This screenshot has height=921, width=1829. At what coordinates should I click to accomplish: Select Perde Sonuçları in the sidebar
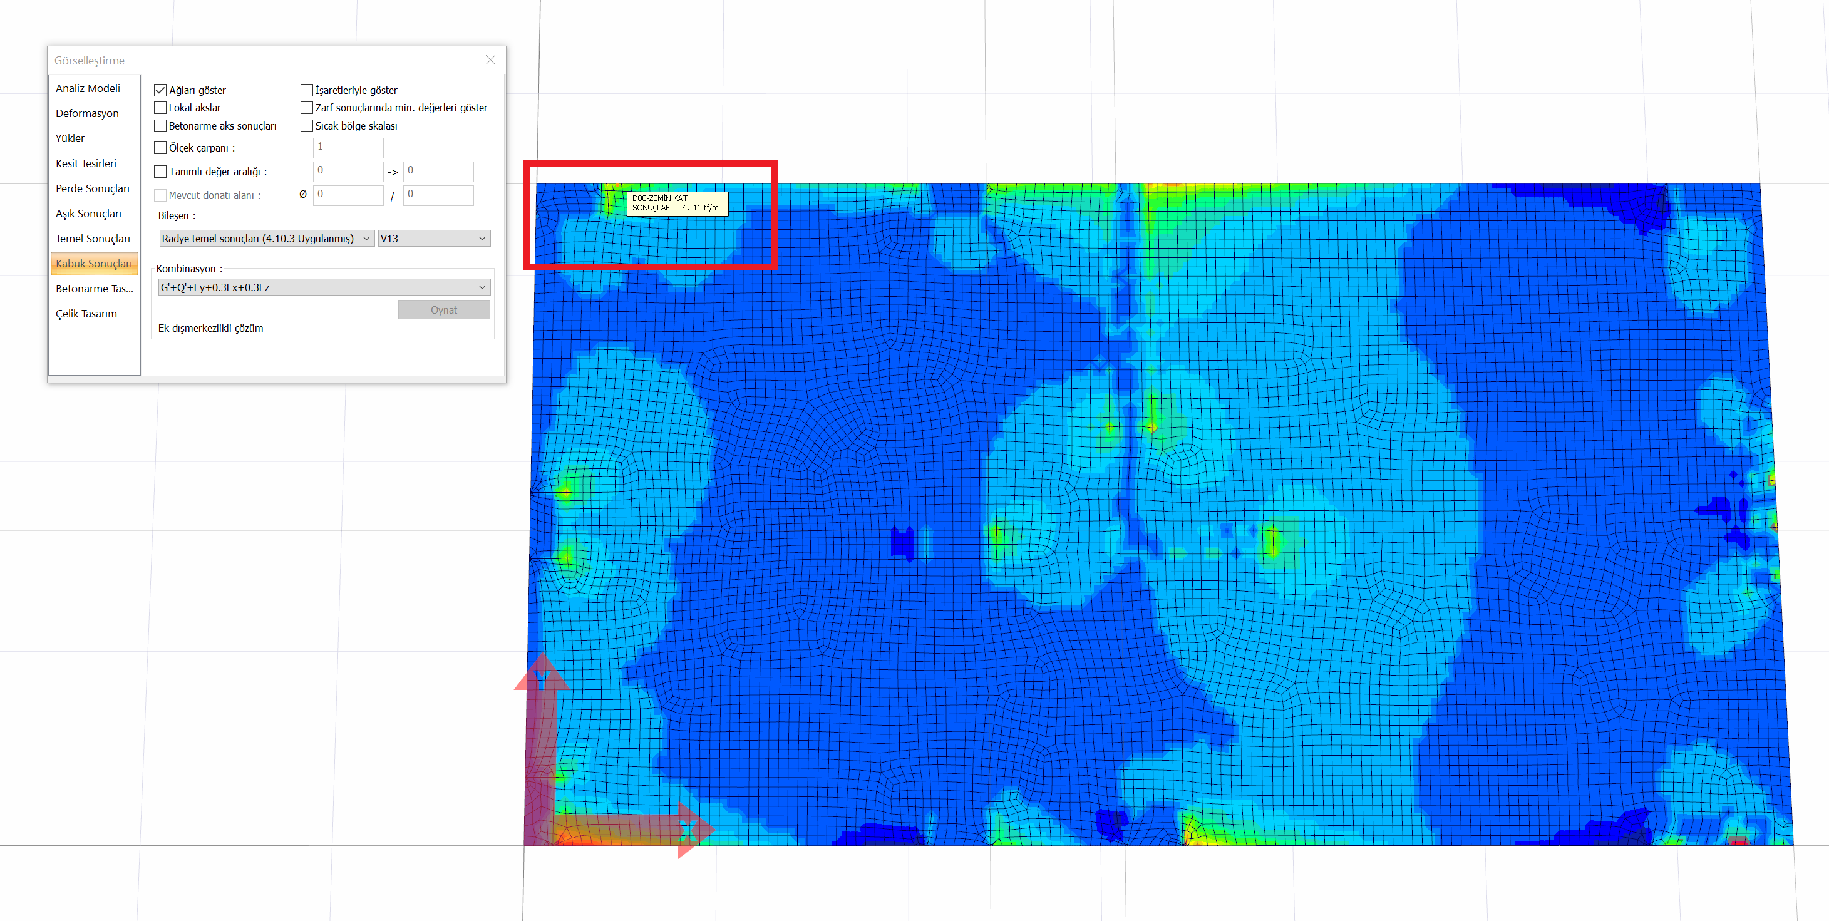[92, 189]
